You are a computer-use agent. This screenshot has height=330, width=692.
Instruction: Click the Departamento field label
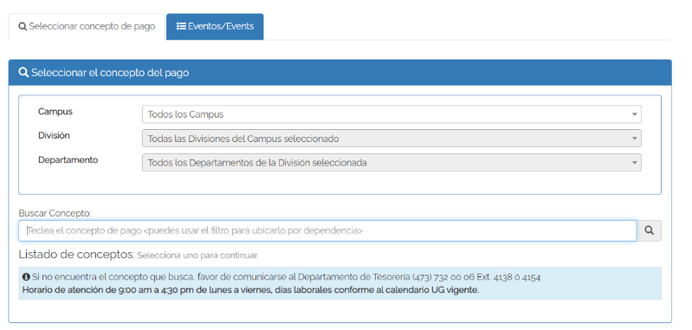(68, 159)
